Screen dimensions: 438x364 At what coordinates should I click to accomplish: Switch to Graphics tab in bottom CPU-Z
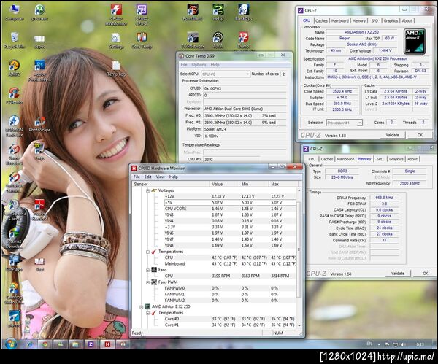[396, 159]
